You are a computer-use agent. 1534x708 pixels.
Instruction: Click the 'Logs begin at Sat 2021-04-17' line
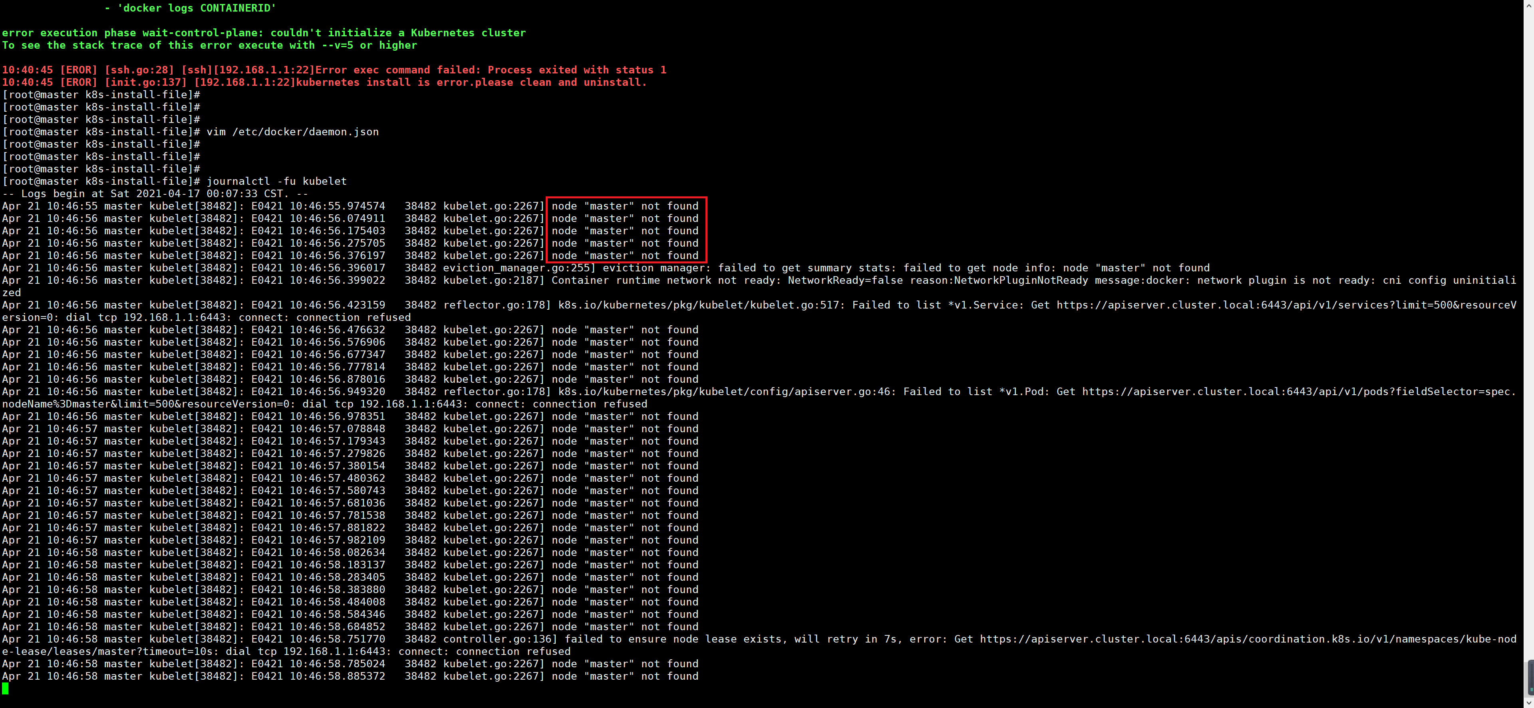(155, 194)
